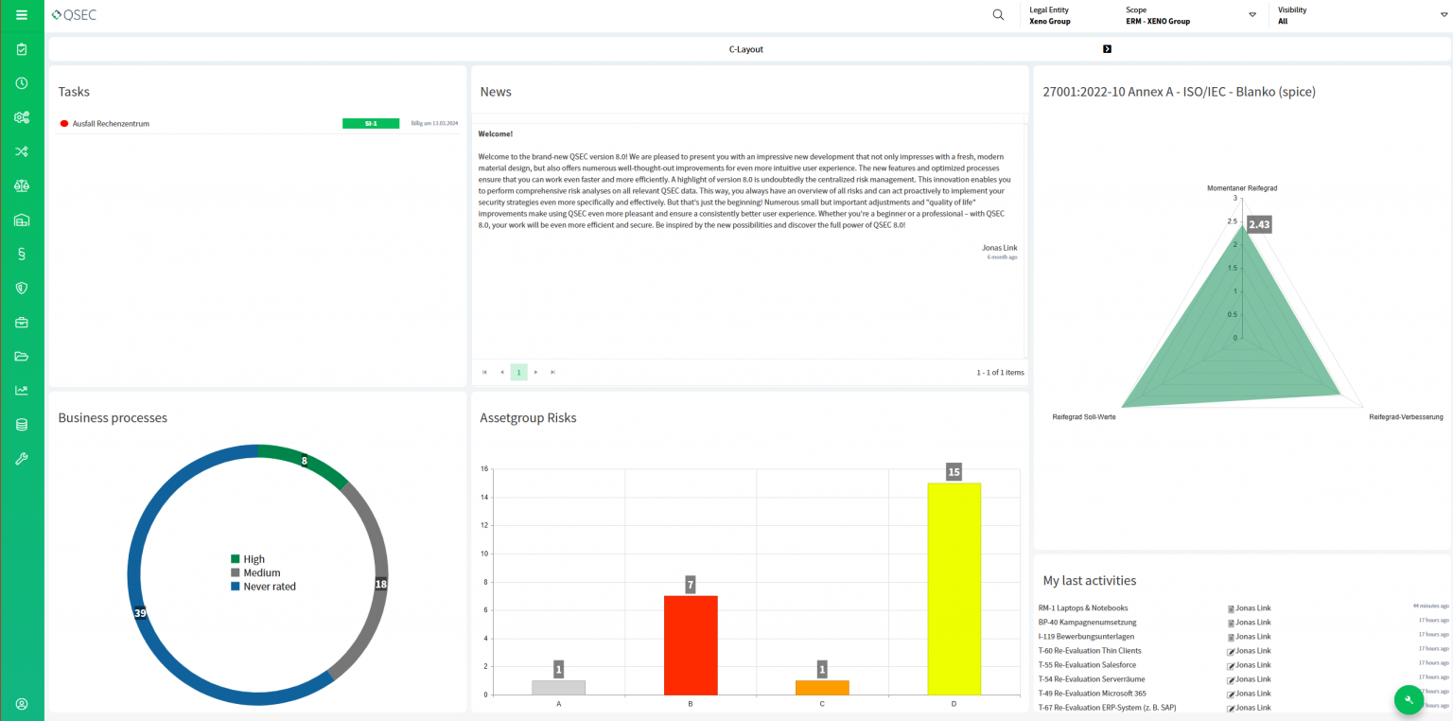Open the search magnifier in the top bar
The image size is (1453, 721).
(x=998, y=14)
